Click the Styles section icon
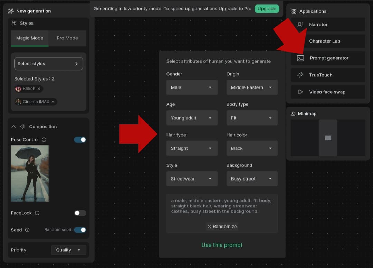This screenshot has height=268, width=373. point(13,23)
